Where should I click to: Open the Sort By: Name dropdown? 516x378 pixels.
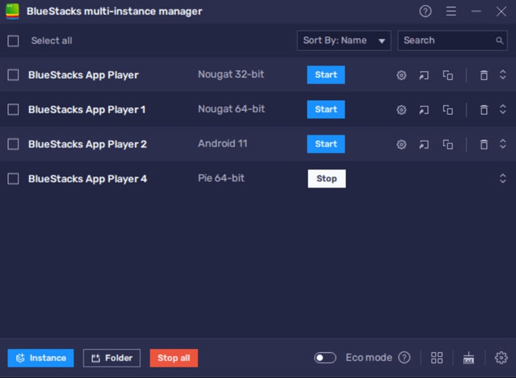click(344, 41)
